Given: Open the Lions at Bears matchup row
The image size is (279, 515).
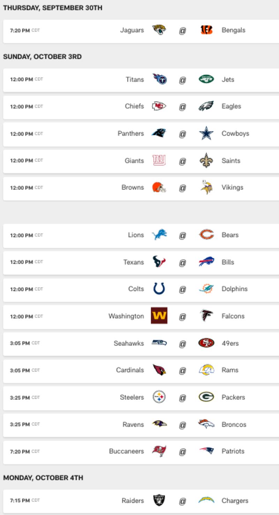Looking at the screenshot, I should click(x=141, y=235).
